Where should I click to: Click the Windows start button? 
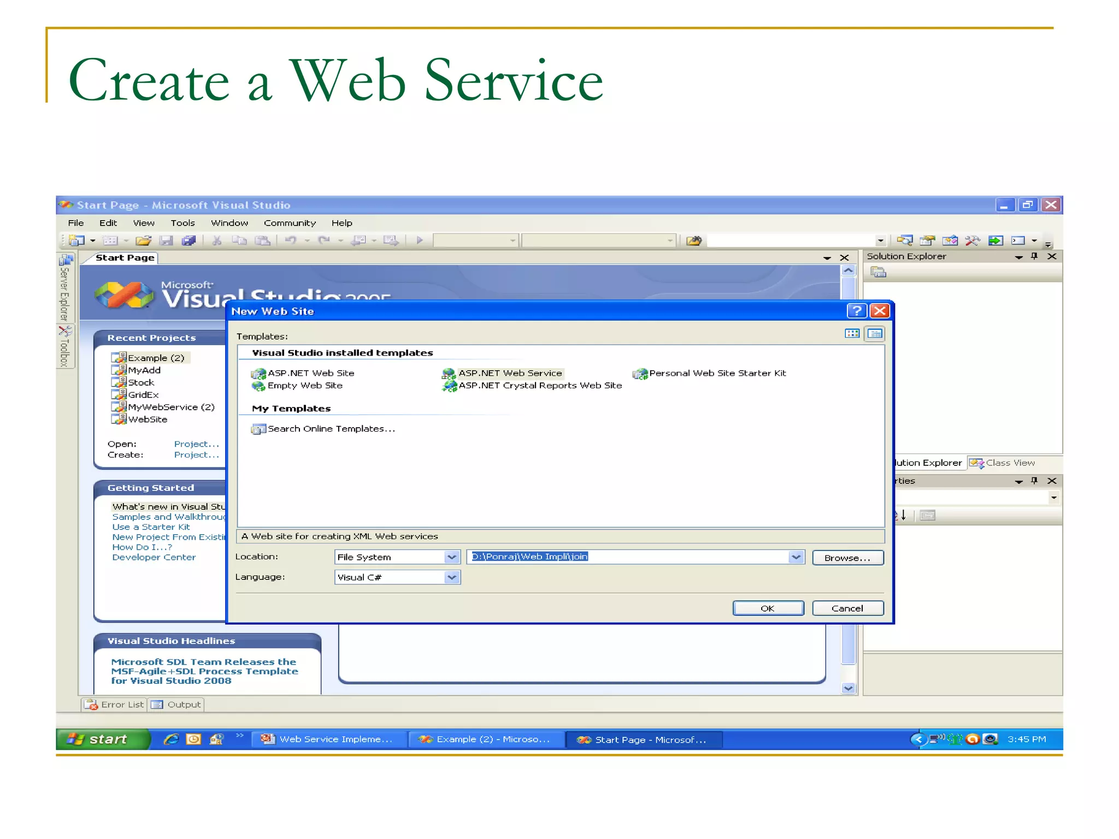[x=102, y=739]
